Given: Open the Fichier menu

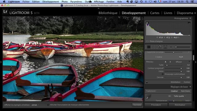Looking at the screenshot, I should 26,2.
